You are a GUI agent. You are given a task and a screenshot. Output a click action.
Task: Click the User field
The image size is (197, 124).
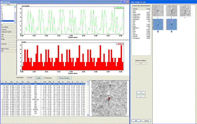[x=8, y=36]
